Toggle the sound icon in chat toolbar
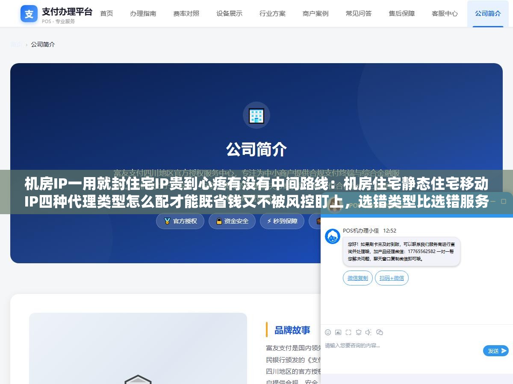Viewport: 513px width, 384px height. (369, 332)
